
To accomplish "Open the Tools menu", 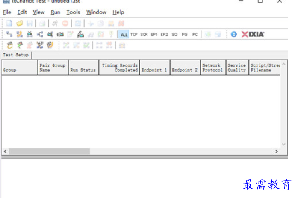I will tap(73, 12).
